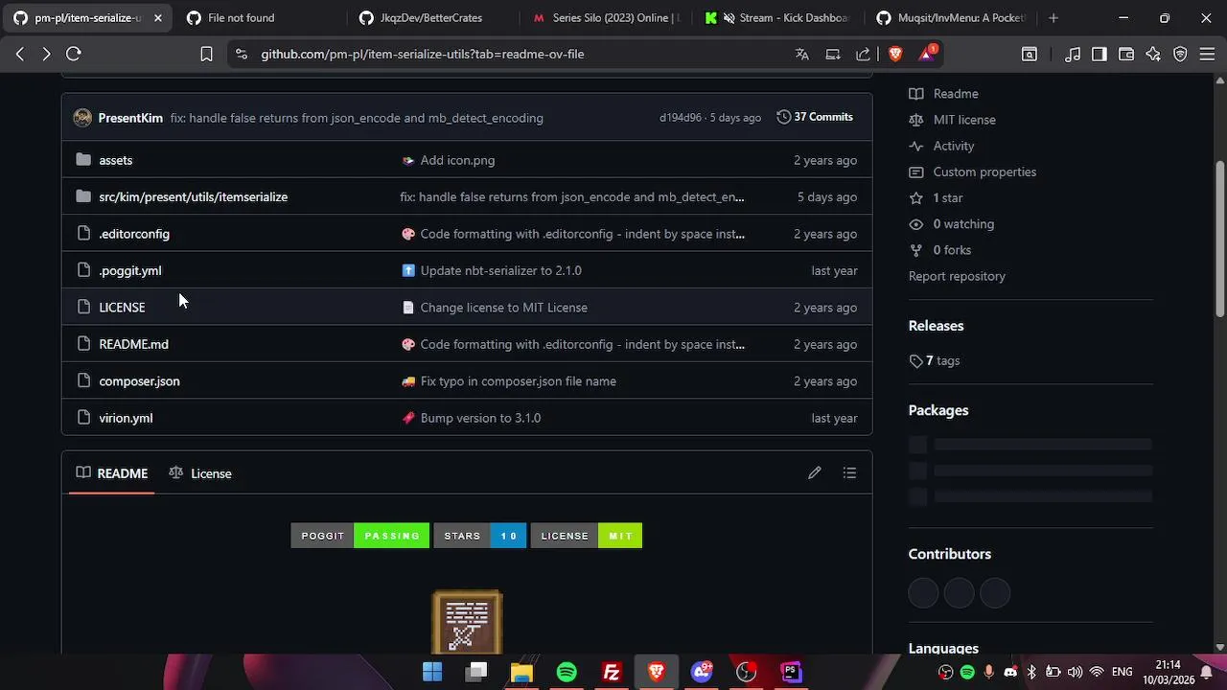Open the Brave VPN shield icon

[x=1180, y=54]
